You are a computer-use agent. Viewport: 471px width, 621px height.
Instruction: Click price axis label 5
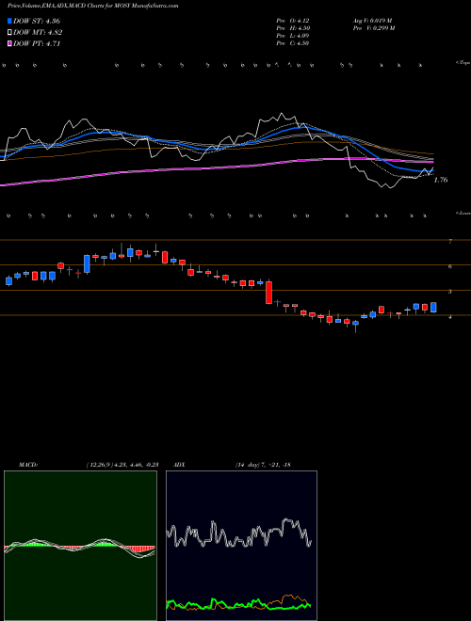[x=450, y=292]
